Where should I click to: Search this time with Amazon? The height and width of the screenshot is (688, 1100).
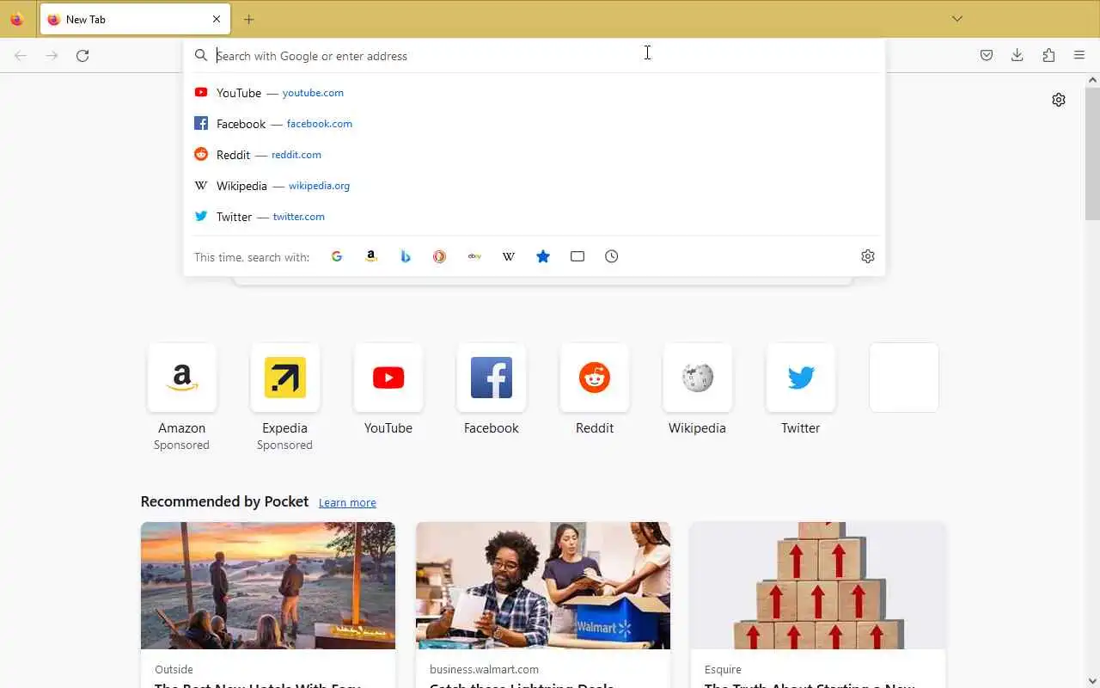click(x=371, y=256)
